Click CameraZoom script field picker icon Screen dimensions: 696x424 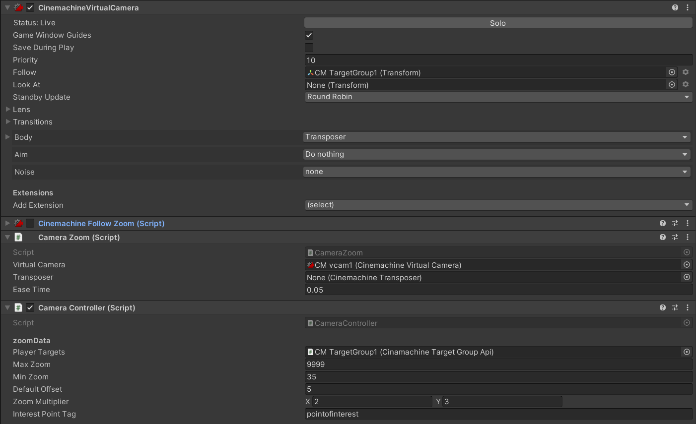coord(687,252)
